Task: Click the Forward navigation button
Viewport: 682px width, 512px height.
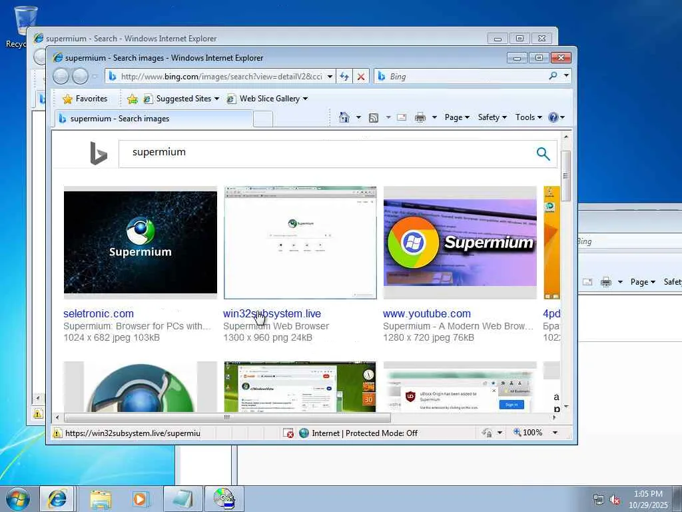Action: (x=80, y=77)
